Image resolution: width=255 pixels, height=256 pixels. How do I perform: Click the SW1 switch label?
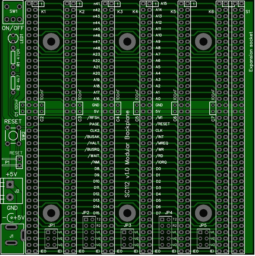[x=13, y=11]
